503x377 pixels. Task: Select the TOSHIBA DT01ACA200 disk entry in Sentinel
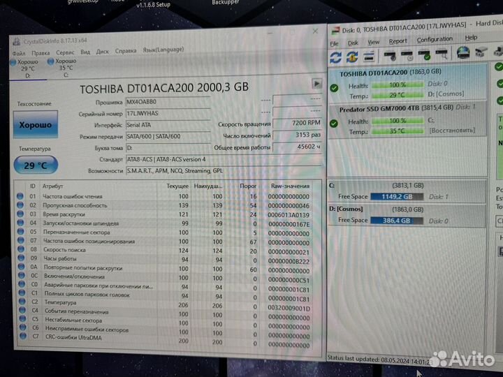(407, 84)
